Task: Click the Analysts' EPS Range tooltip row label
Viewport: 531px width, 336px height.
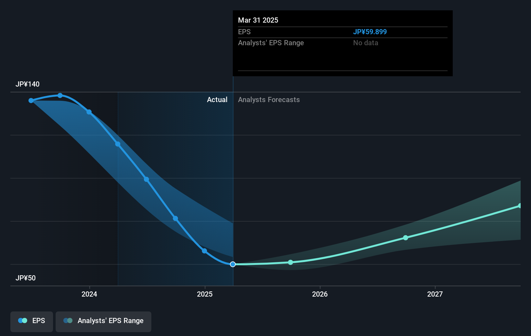Action: tap(271, 43)
